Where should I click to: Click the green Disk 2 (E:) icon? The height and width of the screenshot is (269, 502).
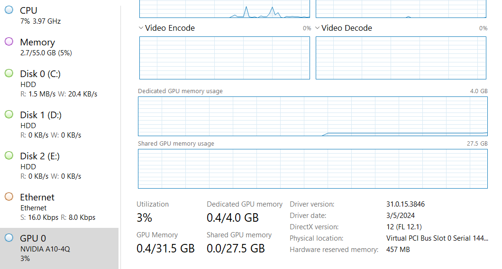tap(9, 156)
